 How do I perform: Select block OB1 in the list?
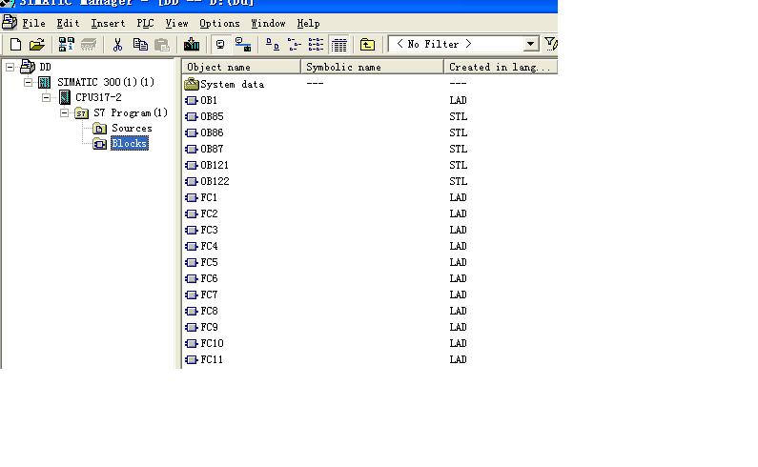point(209,101)
